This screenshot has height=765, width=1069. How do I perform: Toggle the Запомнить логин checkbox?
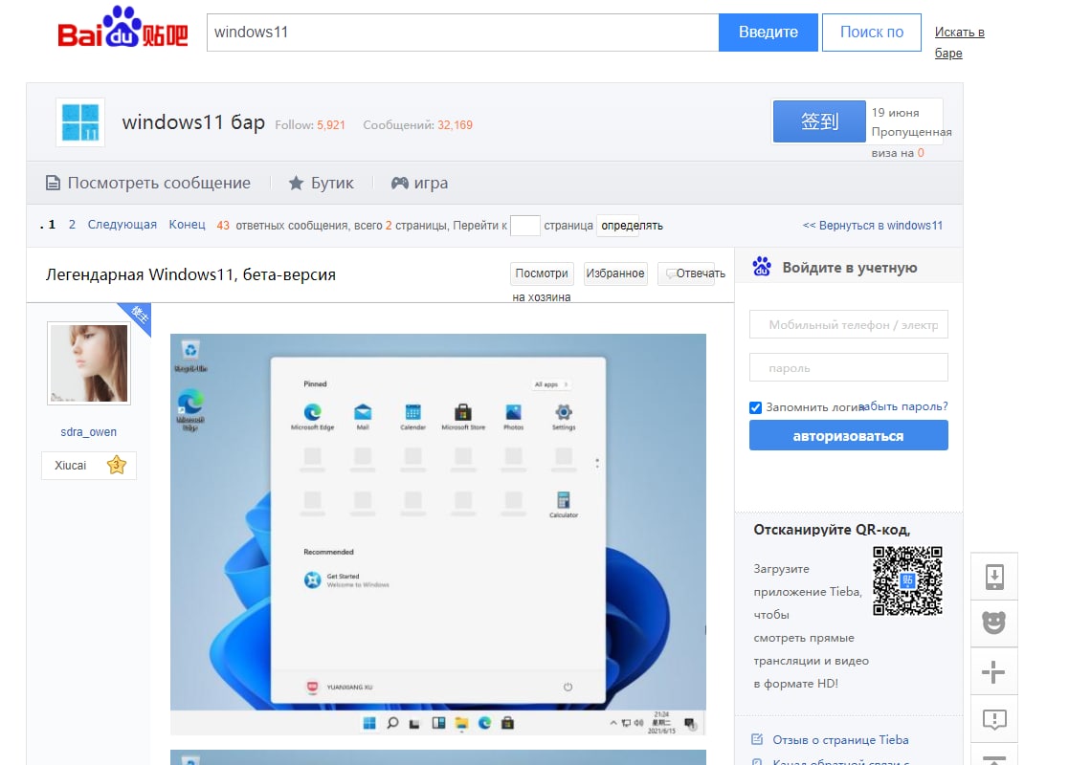point(755,407)
